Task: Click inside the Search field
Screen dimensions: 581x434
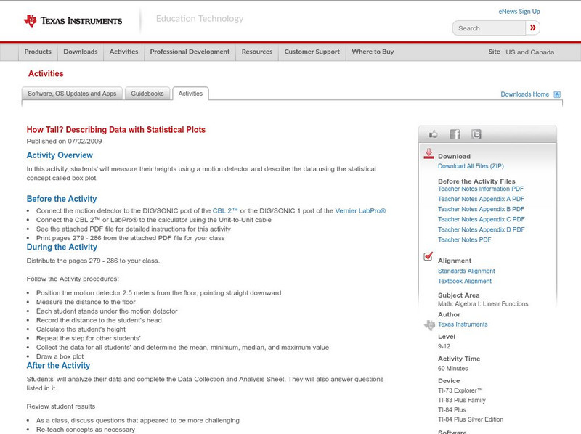Action: [489, 28]
